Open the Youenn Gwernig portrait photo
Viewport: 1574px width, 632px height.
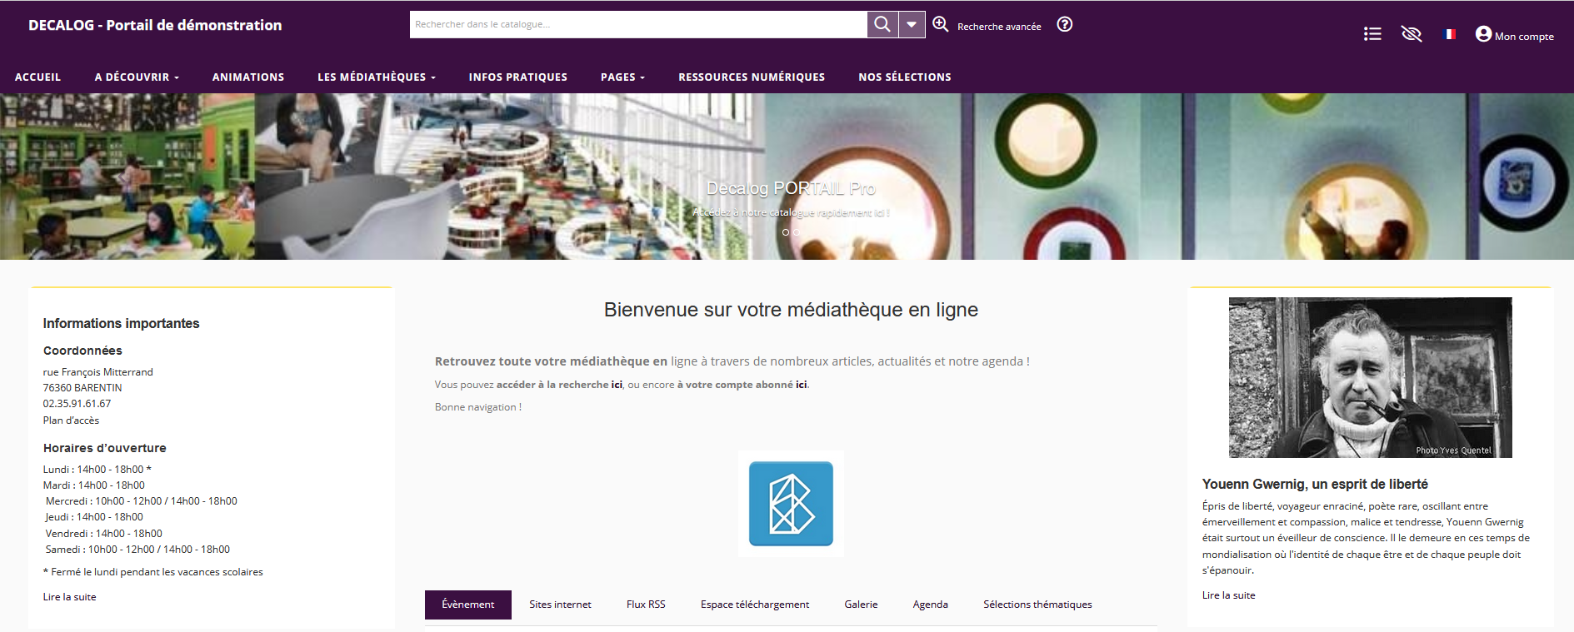tap(1370, 377)
